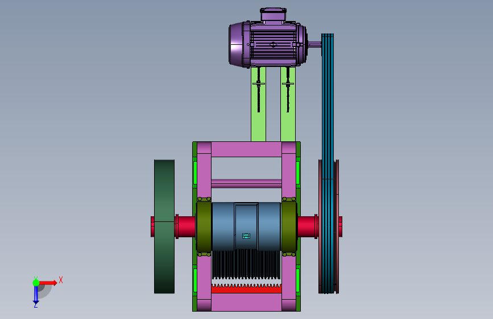This screenshot has height=319, width=493.
Task: Select the maroon driven pulley behind the belt
Action: 336,226
